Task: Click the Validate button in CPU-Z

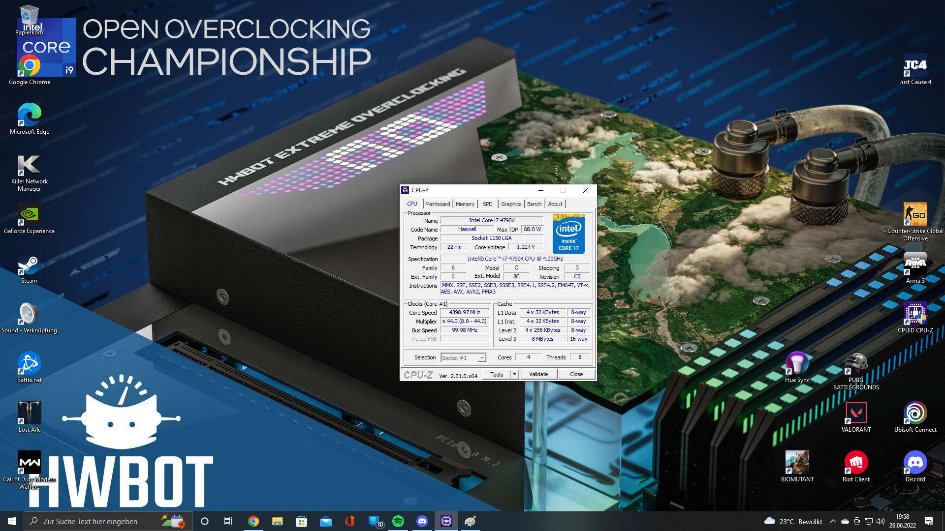Action: click(538, 374)
